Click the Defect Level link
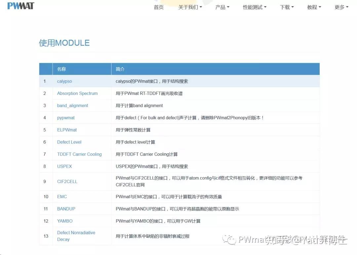357x255 pixels. (69, 142)
